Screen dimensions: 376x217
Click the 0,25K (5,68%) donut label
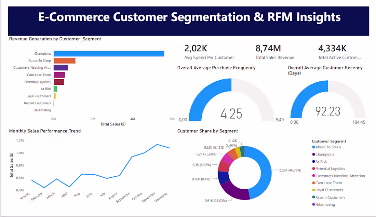click(206, 154)
